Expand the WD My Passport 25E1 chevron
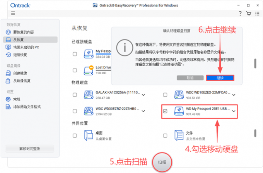This screenshot has width=263, height=173. (234, 111)
